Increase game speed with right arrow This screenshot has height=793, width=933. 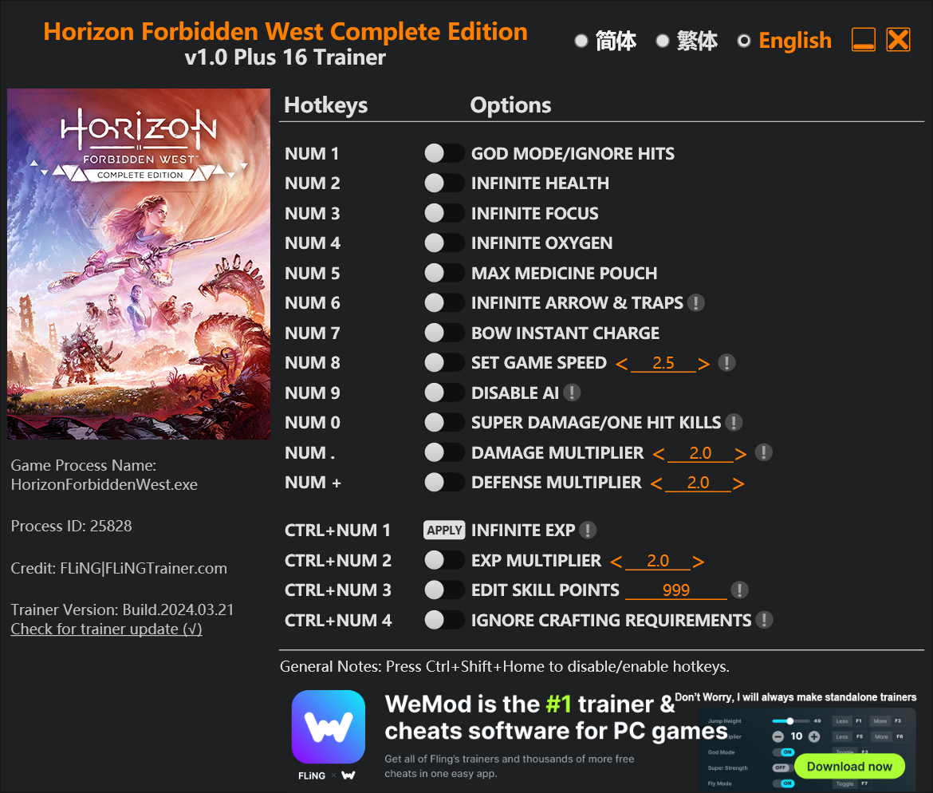click(704, 364)
